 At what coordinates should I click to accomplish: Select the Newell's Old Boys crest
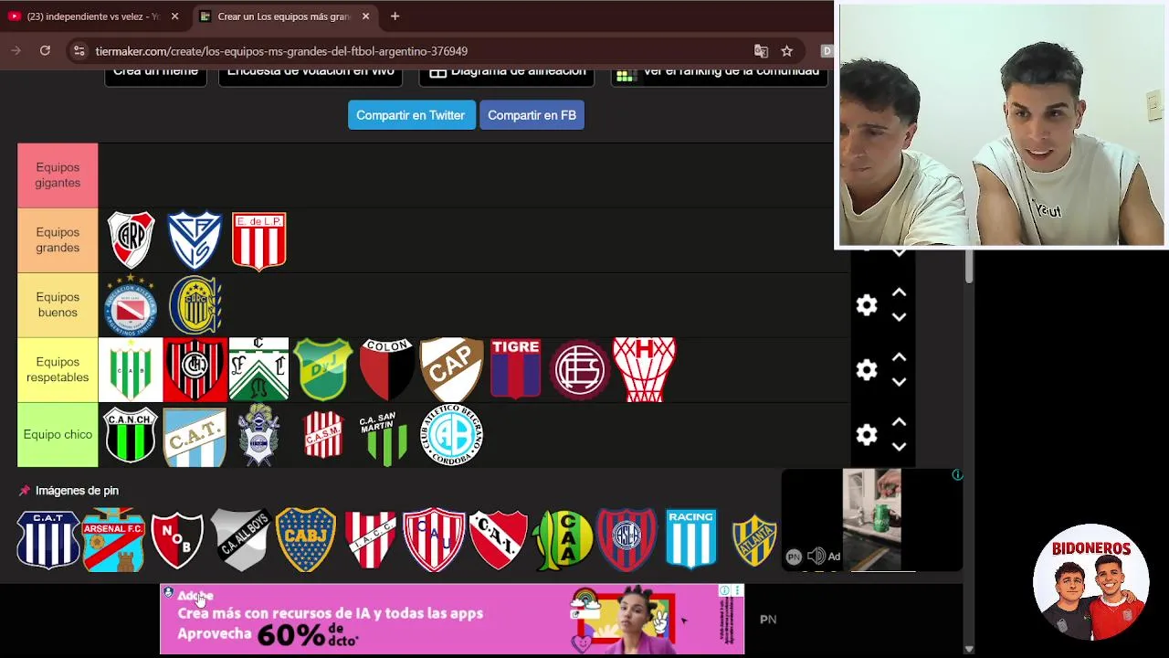point(177,539)
